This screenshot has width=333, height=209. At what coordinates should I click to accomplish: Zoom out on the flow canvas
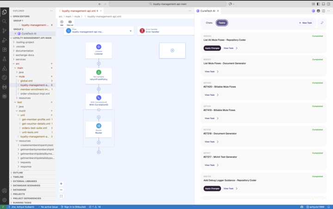click(x=61, y=190)
